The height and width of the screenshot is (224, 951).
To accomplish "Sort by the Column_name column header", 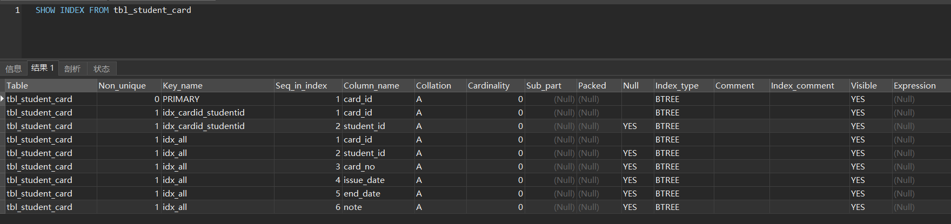I will 378,86.
